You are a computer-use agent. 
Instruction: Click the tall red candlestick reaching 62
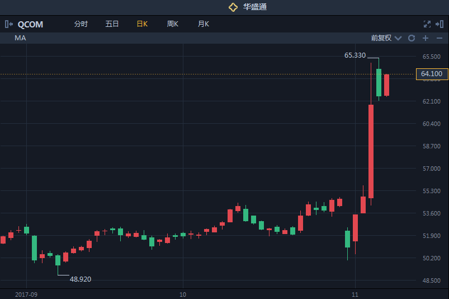tap(371, 151)
